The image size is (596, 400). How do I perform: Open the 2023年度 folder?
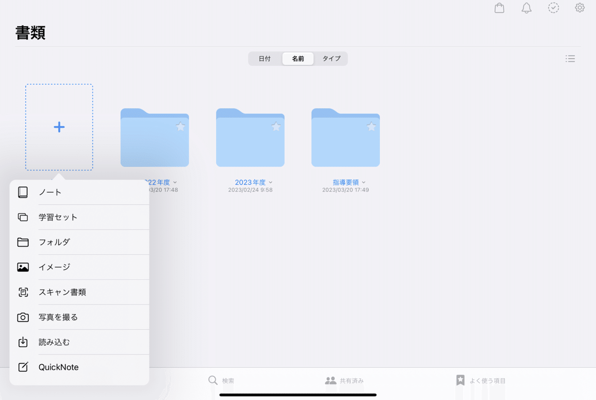pos(250,138)
